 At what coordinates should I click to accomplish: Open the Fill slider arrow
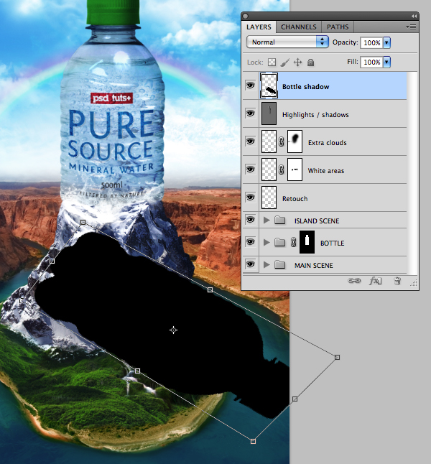tap(386, 62)
